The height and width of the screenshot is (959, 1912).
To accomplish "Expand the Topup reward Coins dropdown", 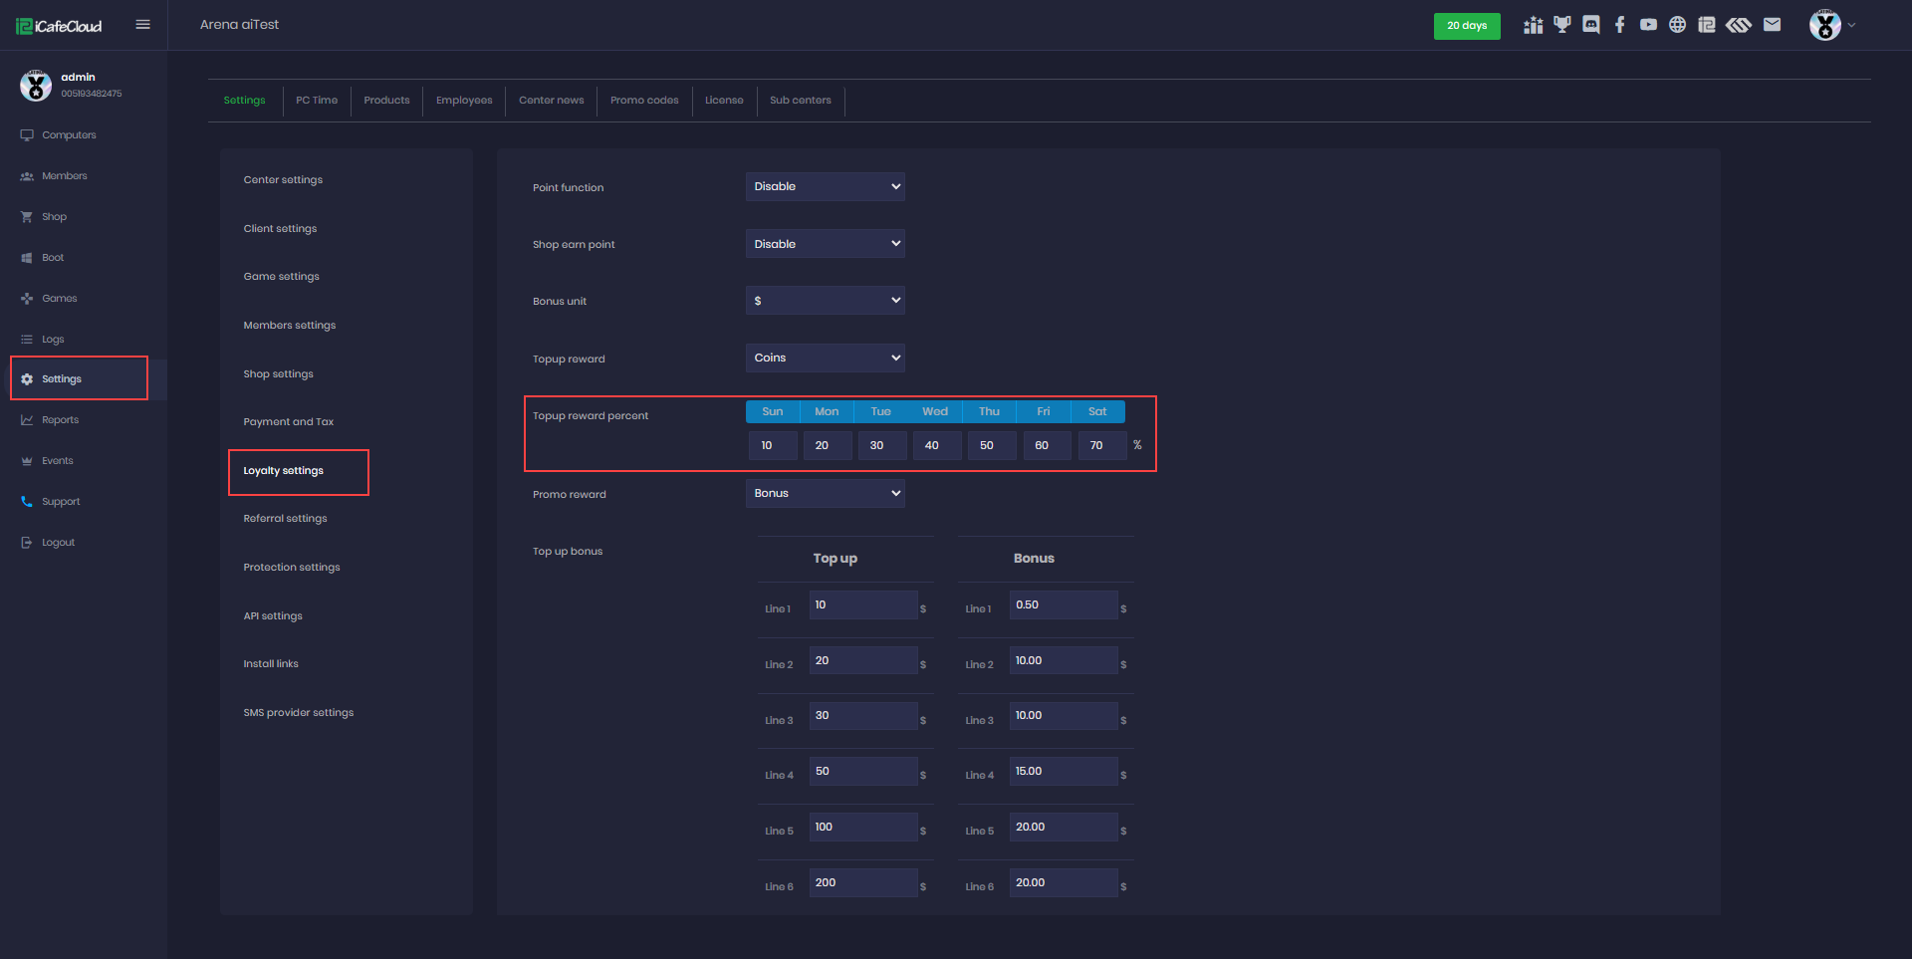I will point(825,359).
